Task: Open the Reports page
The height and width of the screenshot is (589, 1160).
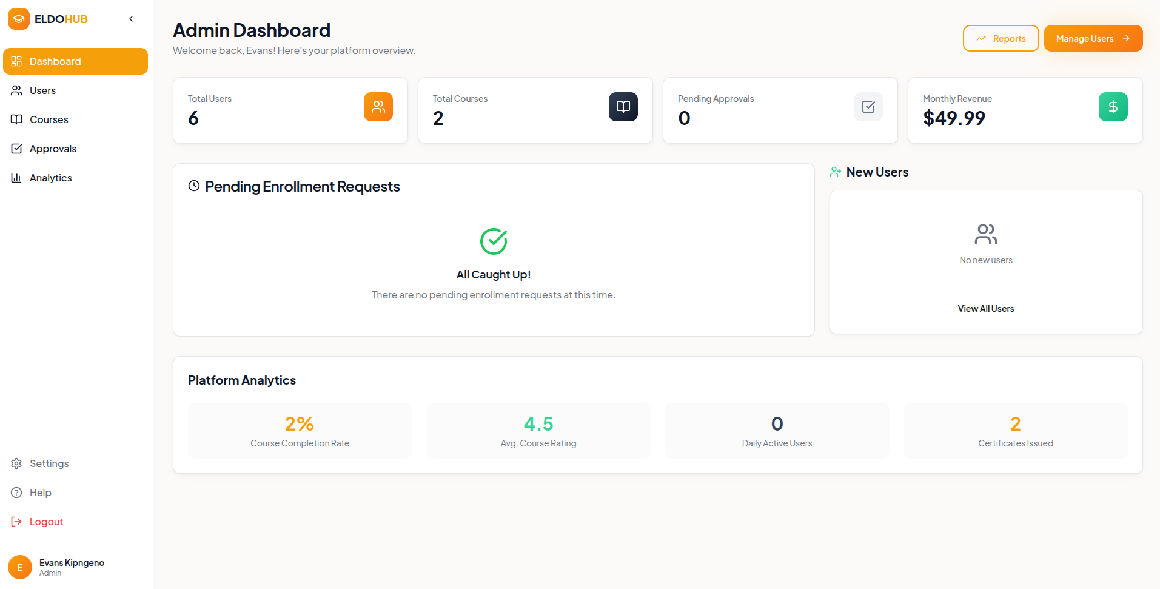Action: click(x=1001, y=38)
